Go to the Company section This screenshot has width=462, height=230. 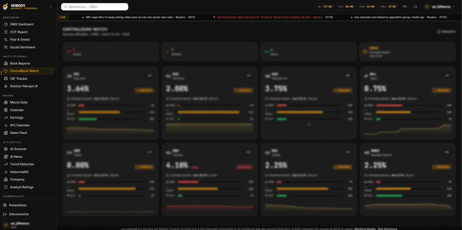point(17,179)
